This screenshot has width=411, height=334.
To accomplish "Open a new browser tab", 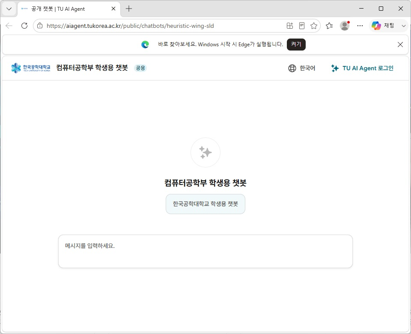I will (x=129, y=9).
